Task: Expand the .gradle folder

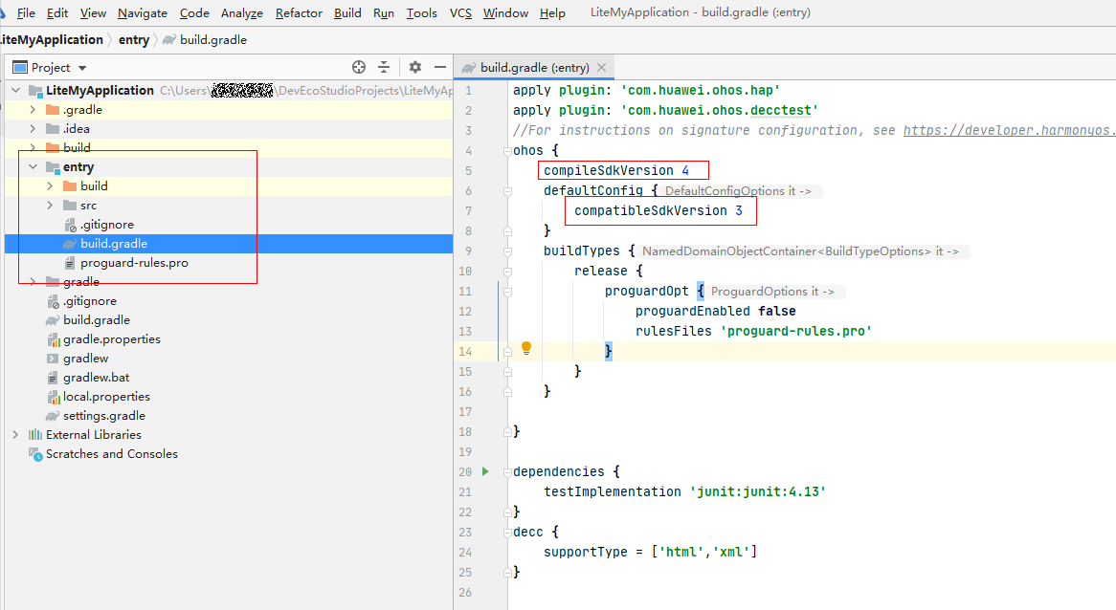Action: tap(33, 110)
